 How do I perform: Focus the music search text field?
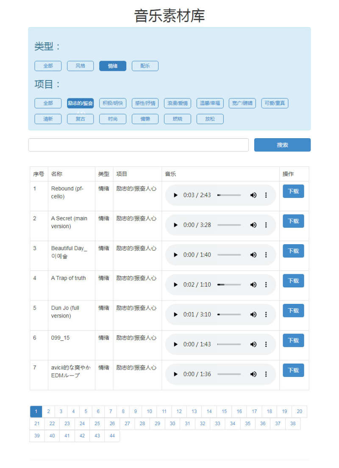coord(138,145)
